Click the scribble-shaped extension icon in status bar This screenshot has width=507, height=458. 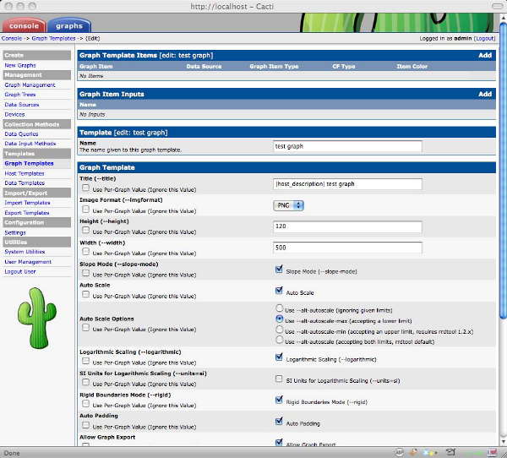450,452
